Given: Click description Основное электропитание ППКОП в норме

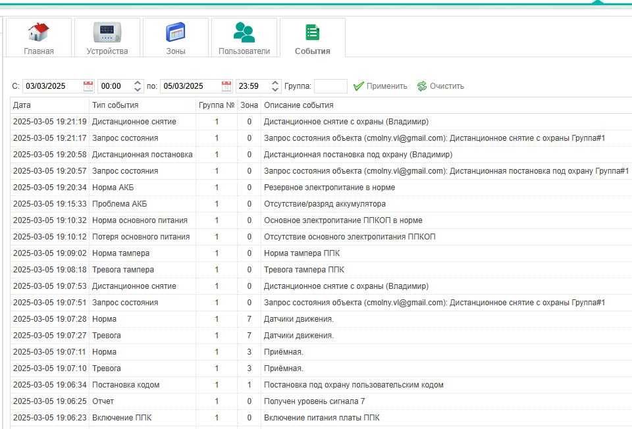Looking at the screenshot, I should coord(343,220).
